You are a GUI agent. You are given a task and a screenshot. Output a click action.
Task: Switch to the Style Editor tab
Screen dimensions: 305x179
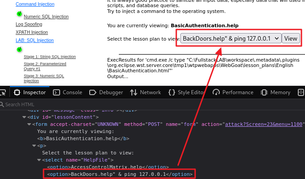point(186,92)
